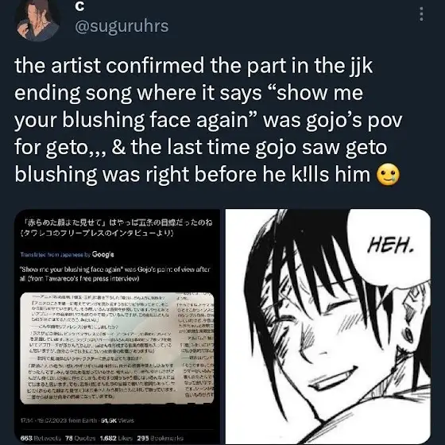This screenshot has width=445, height=445.
Task: Open display name 'c' profile
Action: click(x=79, y=7)
